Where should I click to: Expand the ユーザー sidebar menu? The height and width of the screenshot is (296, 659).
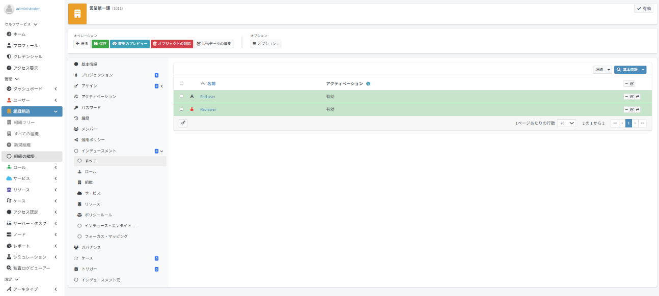32,100
